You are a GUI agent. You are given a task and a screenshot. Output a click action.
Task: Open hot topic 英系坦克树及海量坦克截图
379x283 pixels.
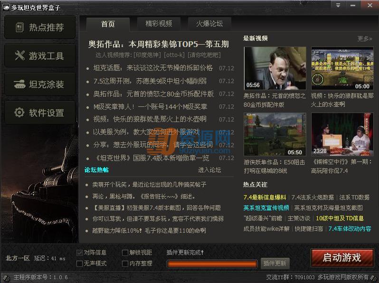328,208
